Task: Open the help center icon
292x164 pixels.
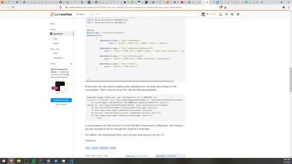Action: point(232,14)
